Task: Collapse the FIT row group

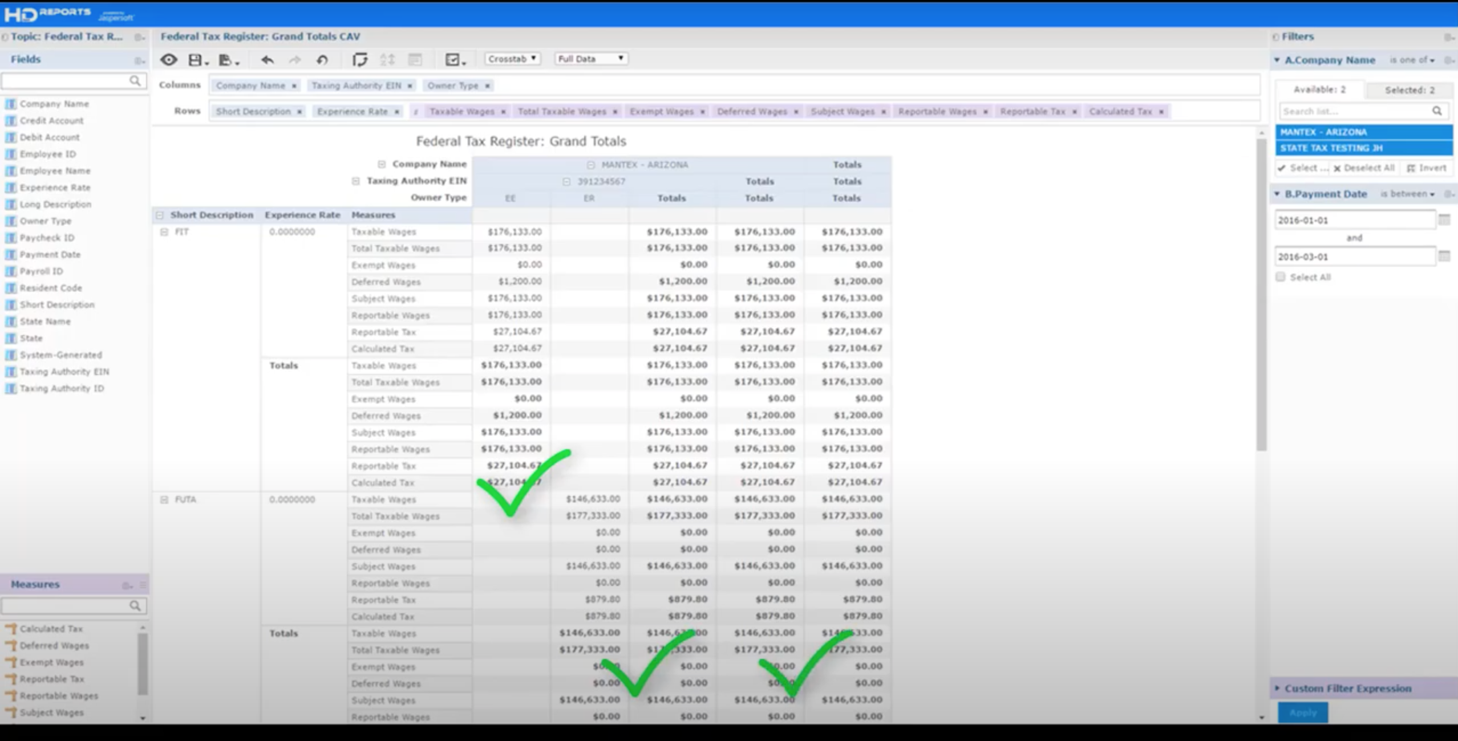Action: click(164, 232)
